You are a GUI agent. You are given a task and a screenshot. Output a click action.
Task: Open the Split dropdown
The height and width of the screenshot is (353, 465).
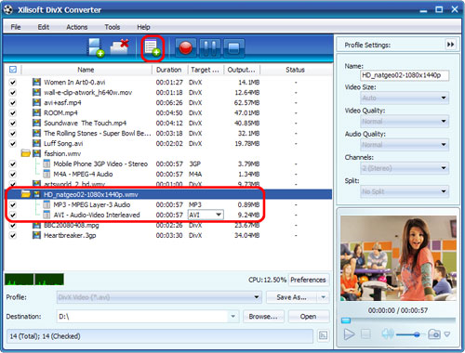405,191
